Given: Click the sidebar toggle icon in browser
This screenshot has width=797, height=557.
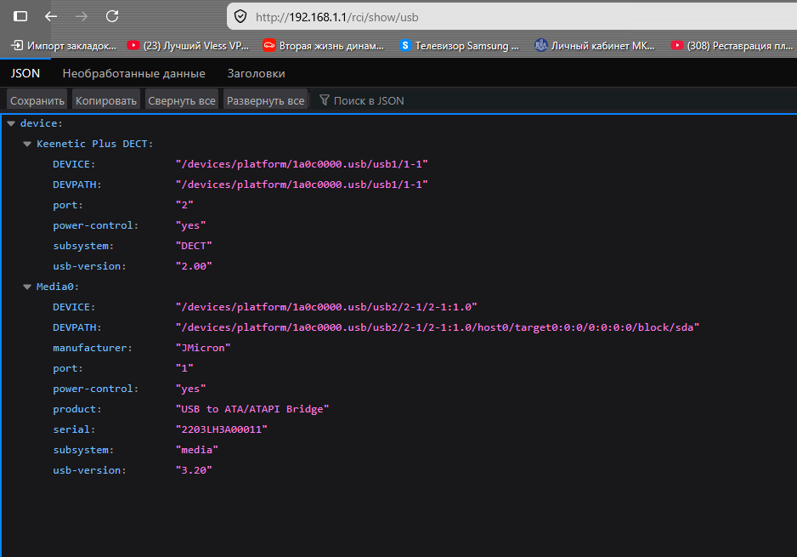Looking at the screenshot, I should click(20, 16).
